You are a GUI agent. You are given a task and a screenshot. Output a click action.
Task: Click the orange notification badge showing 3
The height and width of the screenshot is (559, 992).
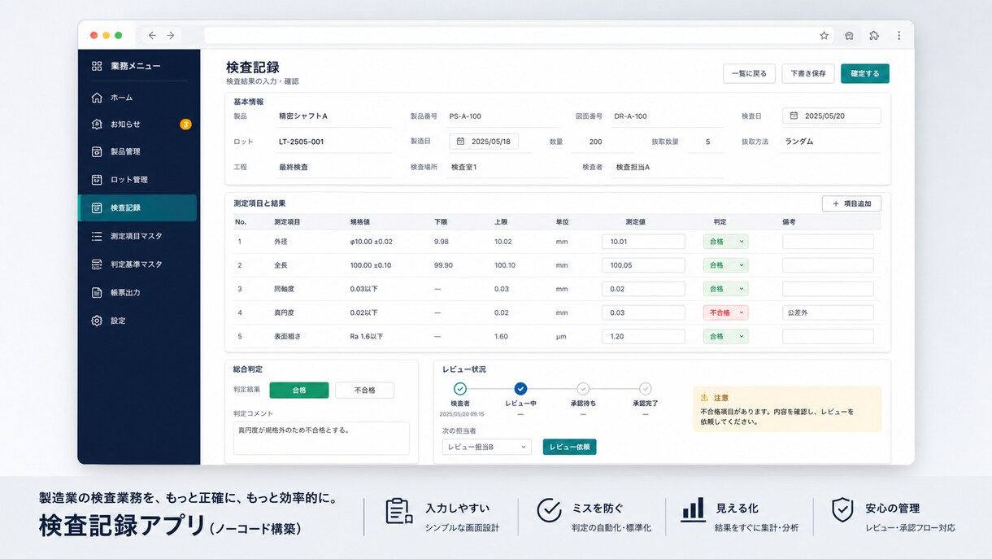(185, 124)
